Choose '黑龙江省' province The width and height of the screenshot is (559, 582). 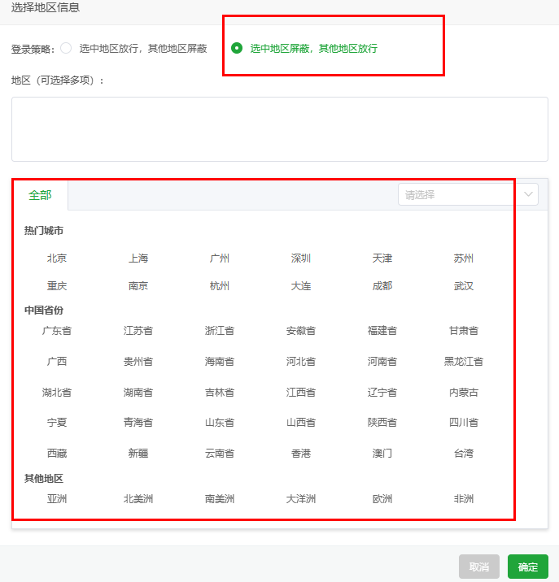[x=464, y=362]
